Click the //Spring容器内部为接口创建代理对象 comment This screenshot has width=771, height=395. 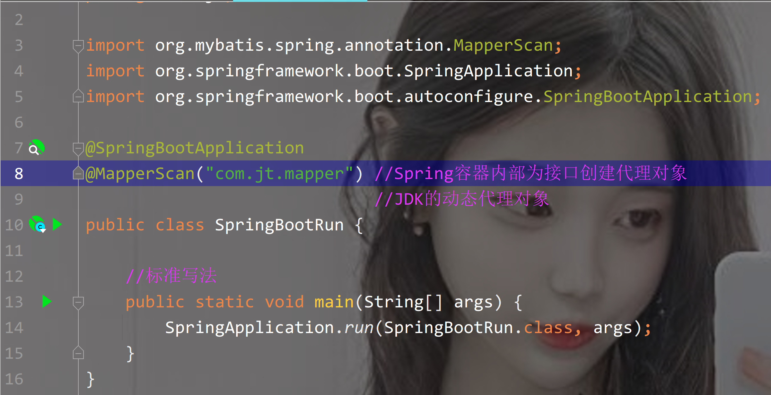point(530,173)
